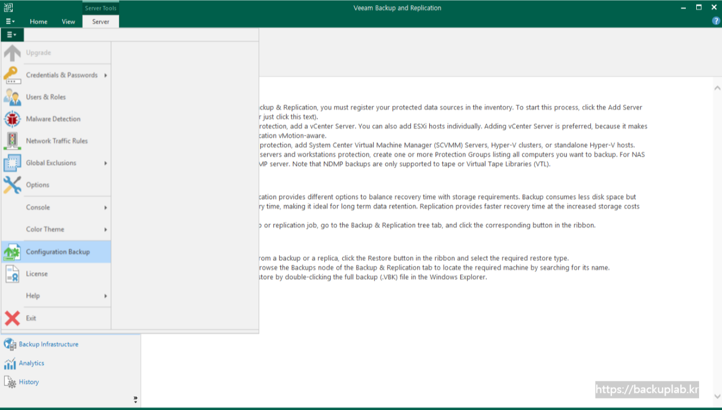Open the main menu dropdown in ribbon bar
The width and height of the screenshot is (722, 410).
pos(11,21)
